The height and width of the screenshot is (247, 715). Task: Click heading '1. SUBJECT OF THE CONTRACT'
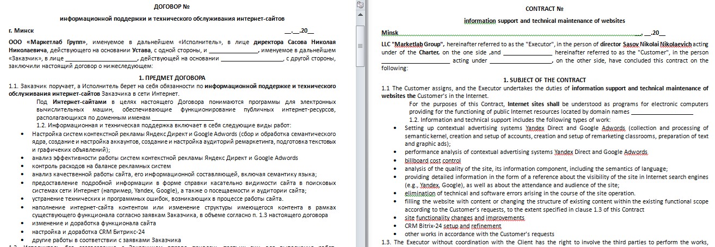(544, 80)
